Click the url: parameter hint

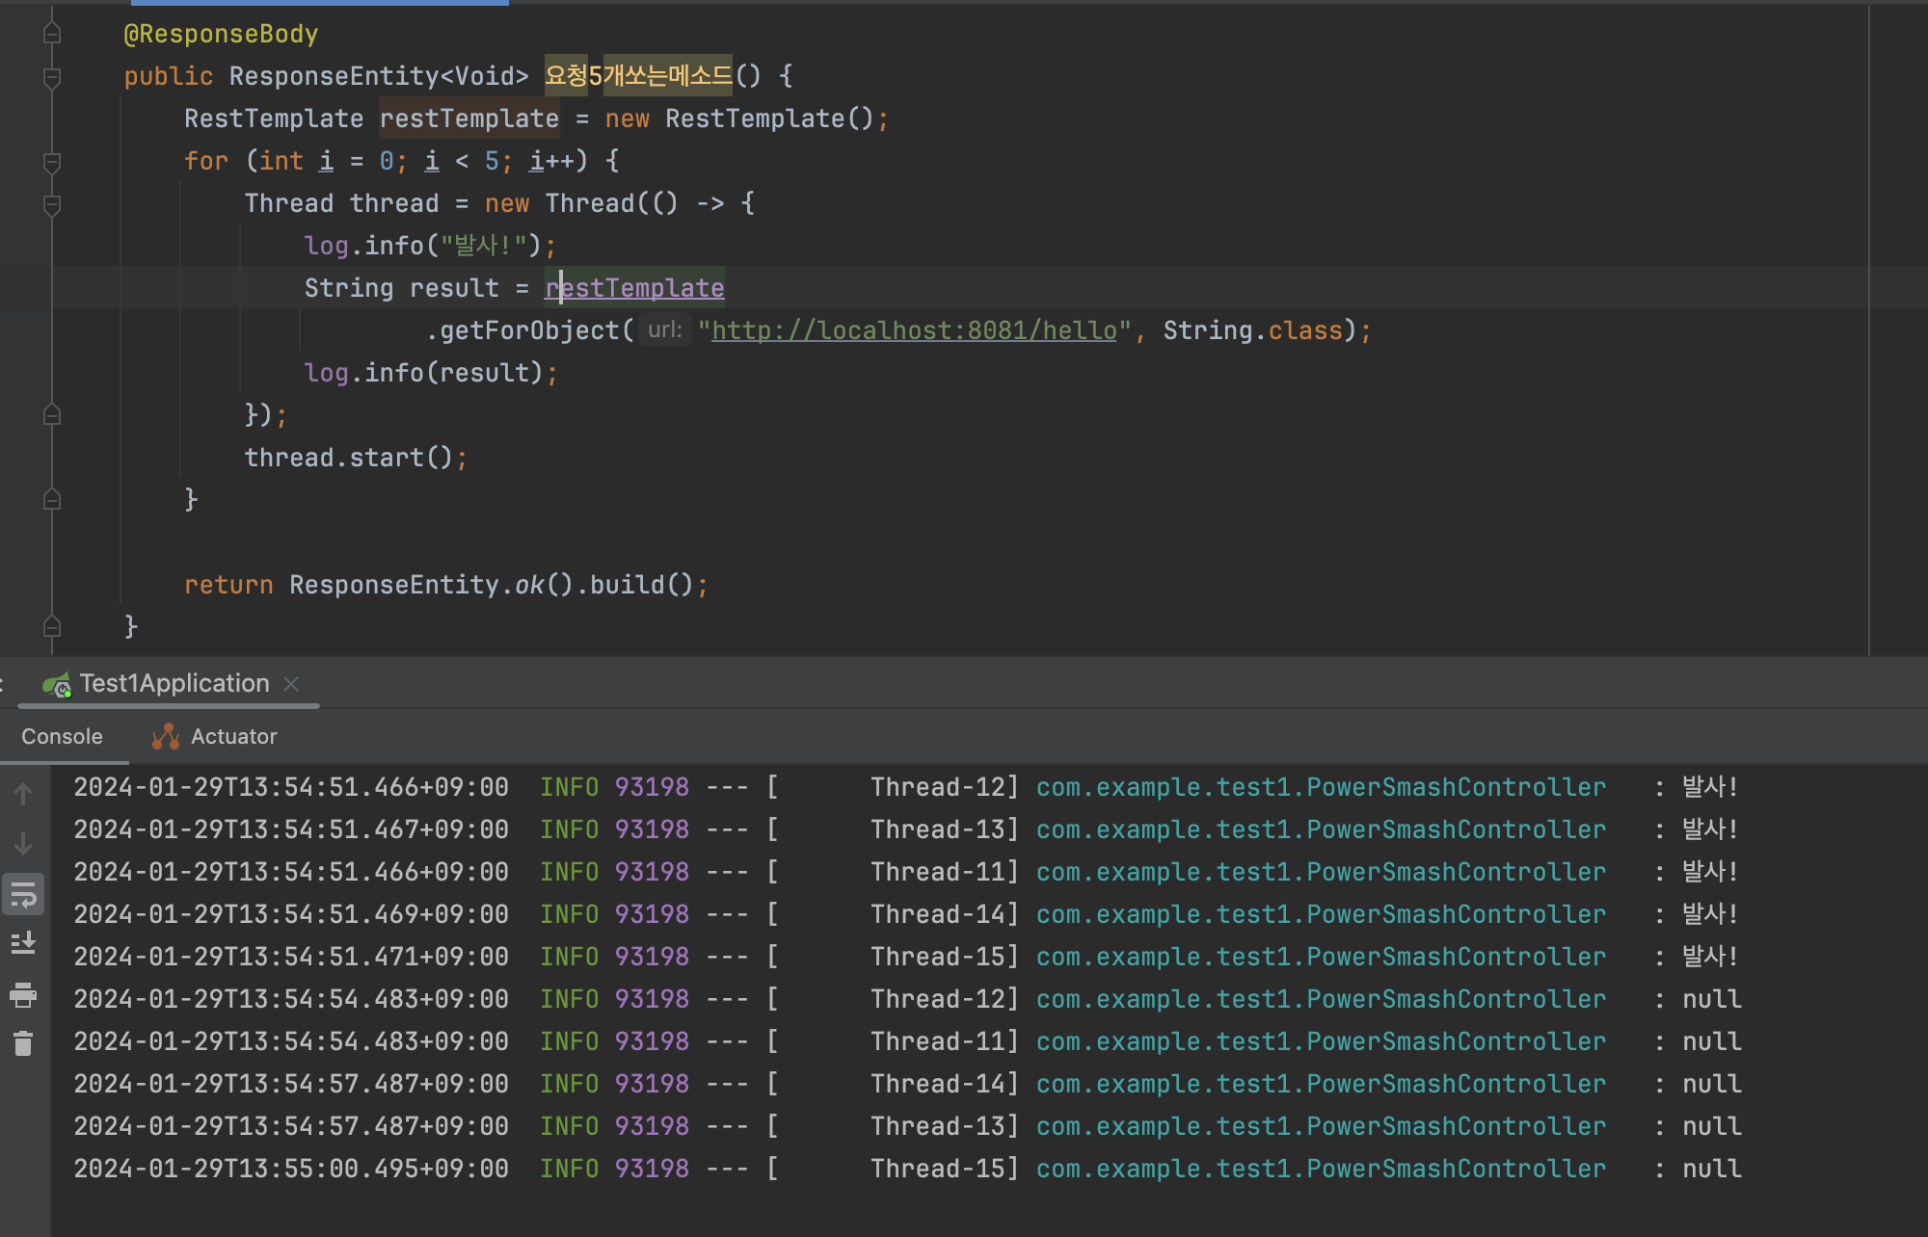[x=664, y=330]
